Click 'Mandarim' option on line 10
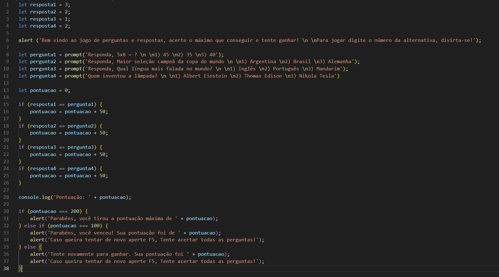 328,69
